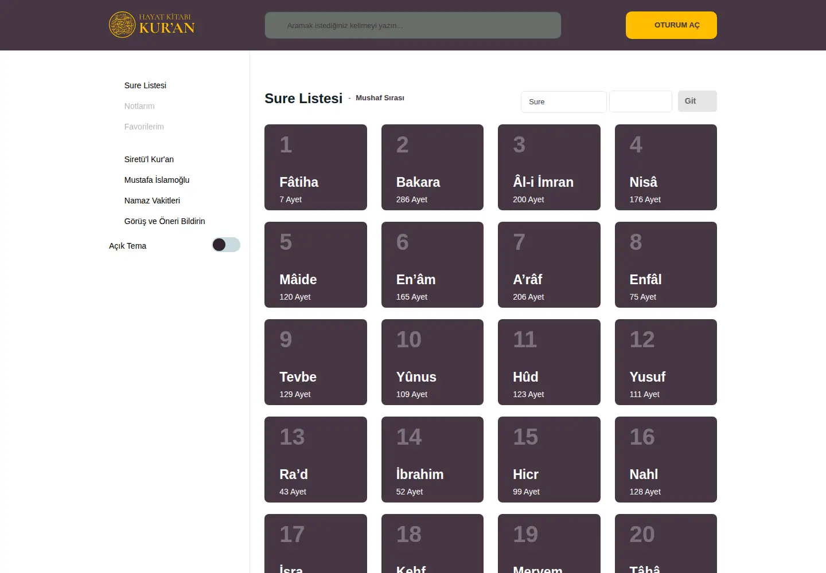
Task: Open Ra'd sure card
Action: tap(315, 460)
